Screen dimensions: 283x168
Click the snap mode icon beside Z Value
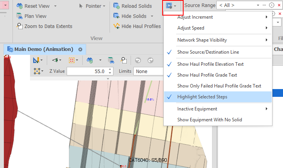coord(37,71)
